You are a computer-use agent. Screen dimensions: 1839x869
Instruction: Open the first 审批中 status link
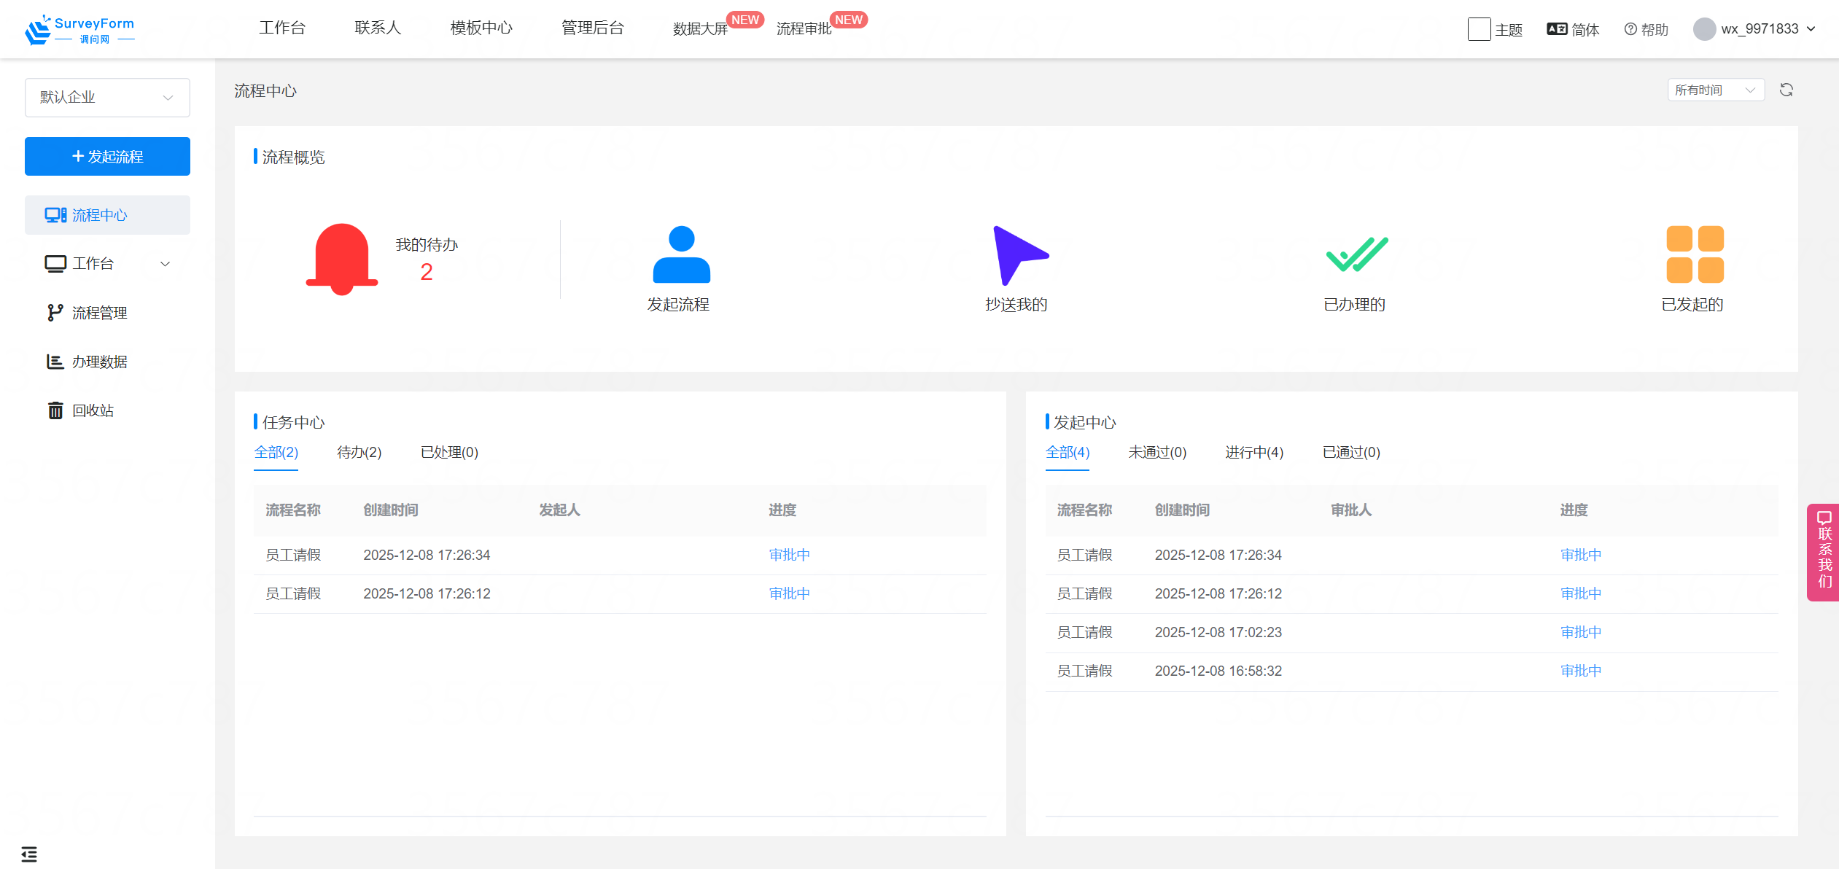coord(788,554)
